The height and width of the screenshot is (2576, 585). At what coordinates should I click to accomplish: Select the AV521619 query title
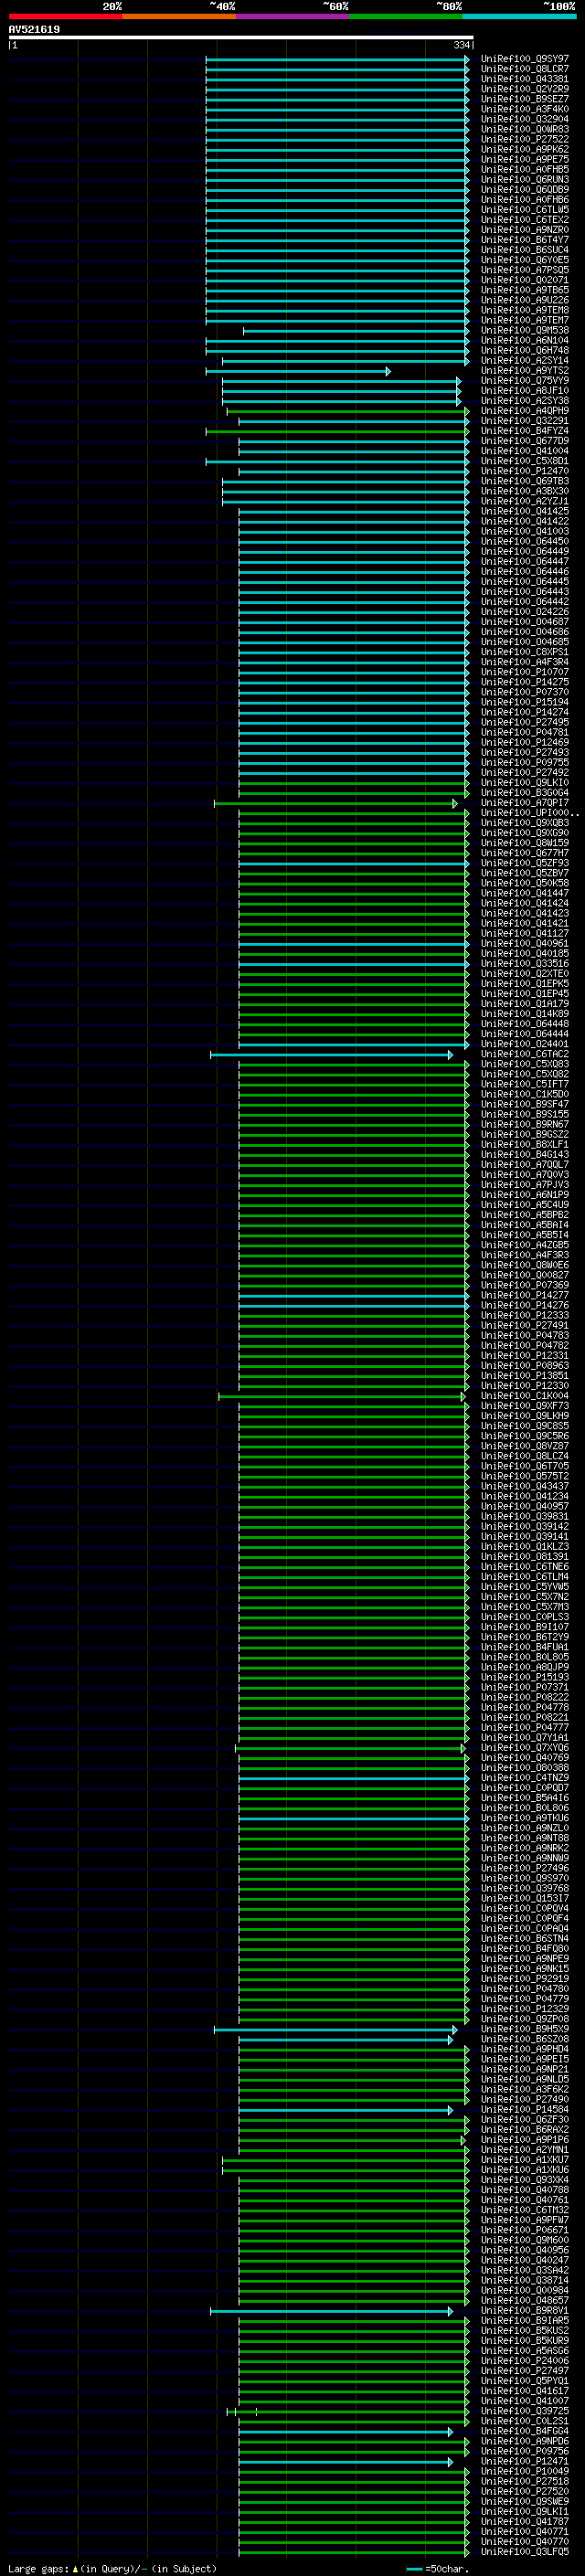tap(34, 30)
